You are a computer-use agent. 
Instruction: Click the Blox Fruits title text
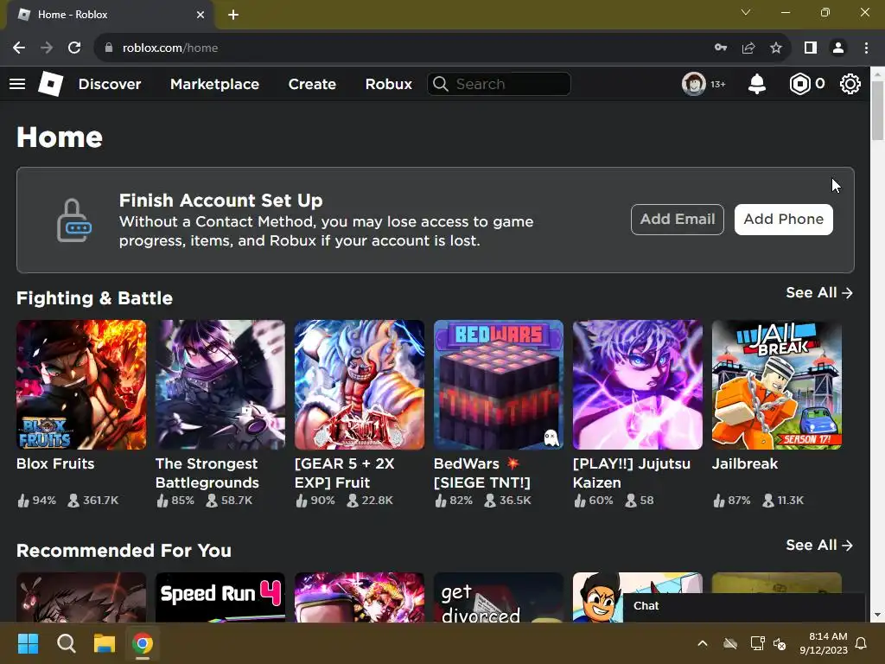[x=55, y=463]
